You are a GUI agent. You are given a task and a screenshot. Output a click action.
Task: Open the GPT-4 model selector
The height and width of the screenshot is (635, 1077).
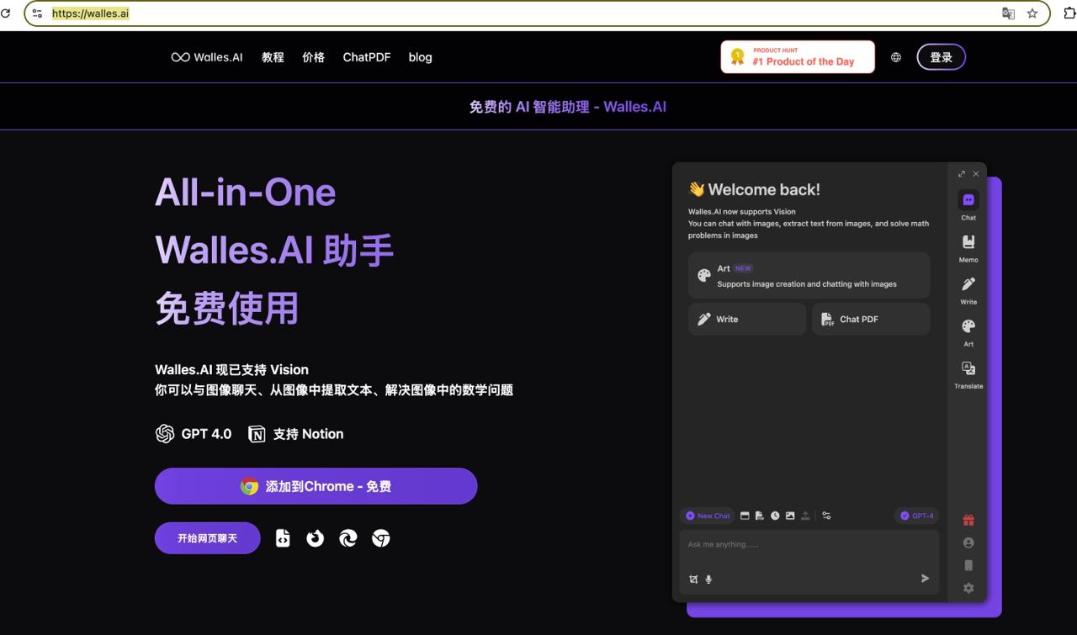click(x=916, y=516)
